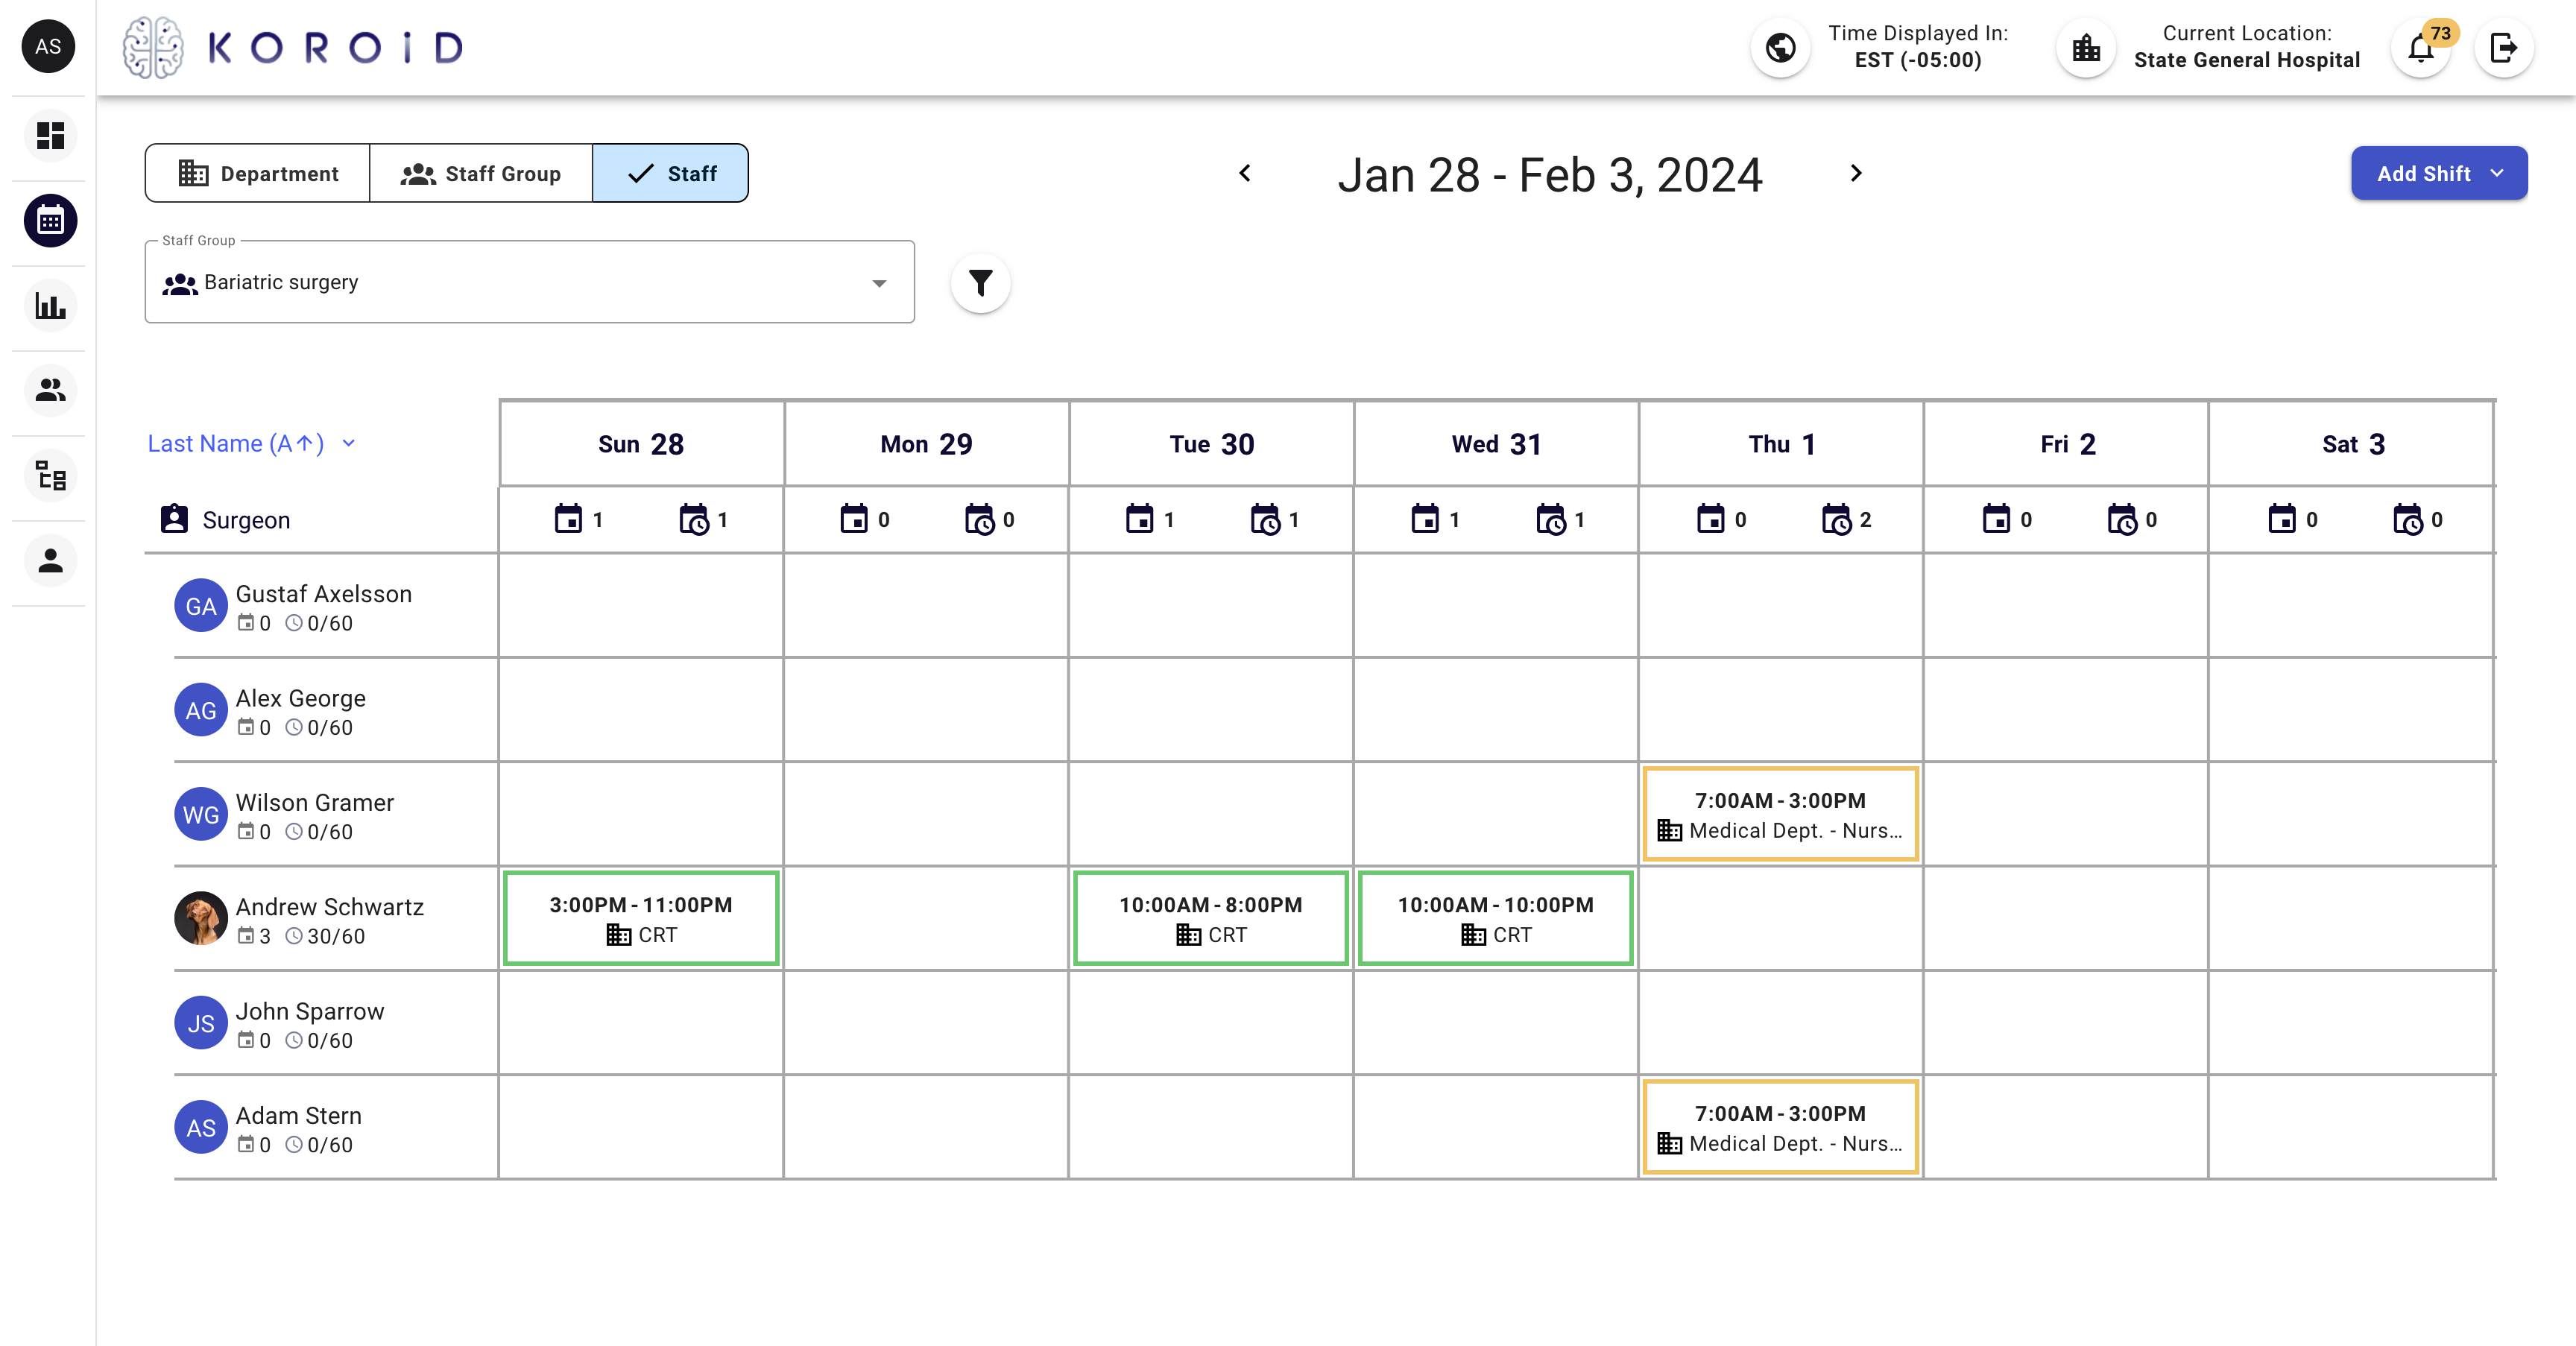Select the Staff view toggle
Screen dimensions: 2576x1346
pos(670,173)
